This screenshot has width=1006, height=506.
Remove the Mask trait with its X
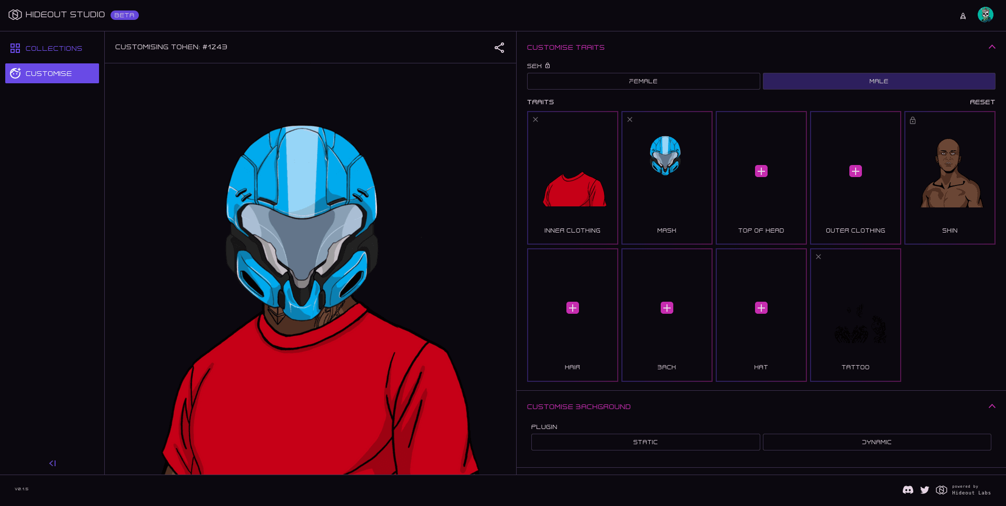click(x=629, y=119)
